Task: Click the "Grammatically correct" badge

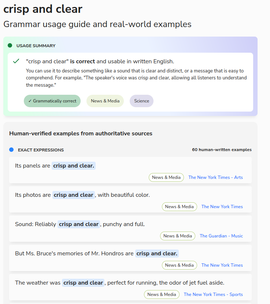Action: tap(52, 101)
